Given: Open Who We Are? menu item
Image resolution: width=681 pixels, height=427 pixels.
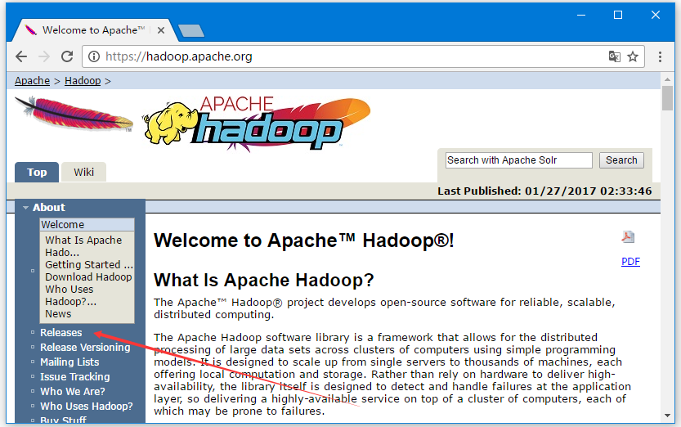Looking at the screenshot, I should 73,392.
